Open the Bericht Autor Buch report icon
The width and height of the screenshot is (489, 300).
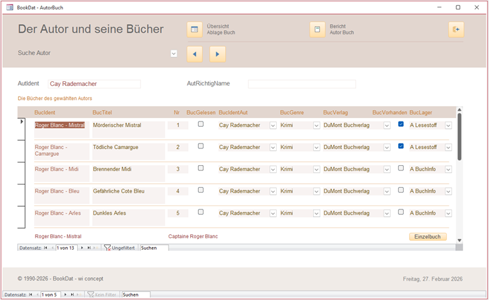pyautogui.click(x=317, y=30)
